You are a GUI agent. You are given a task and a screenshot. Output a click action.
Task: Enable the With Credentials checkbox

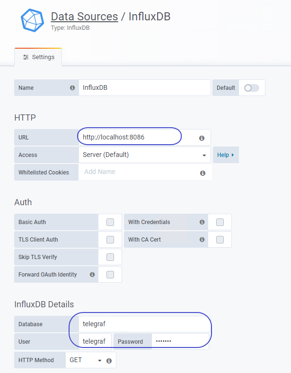220,222
